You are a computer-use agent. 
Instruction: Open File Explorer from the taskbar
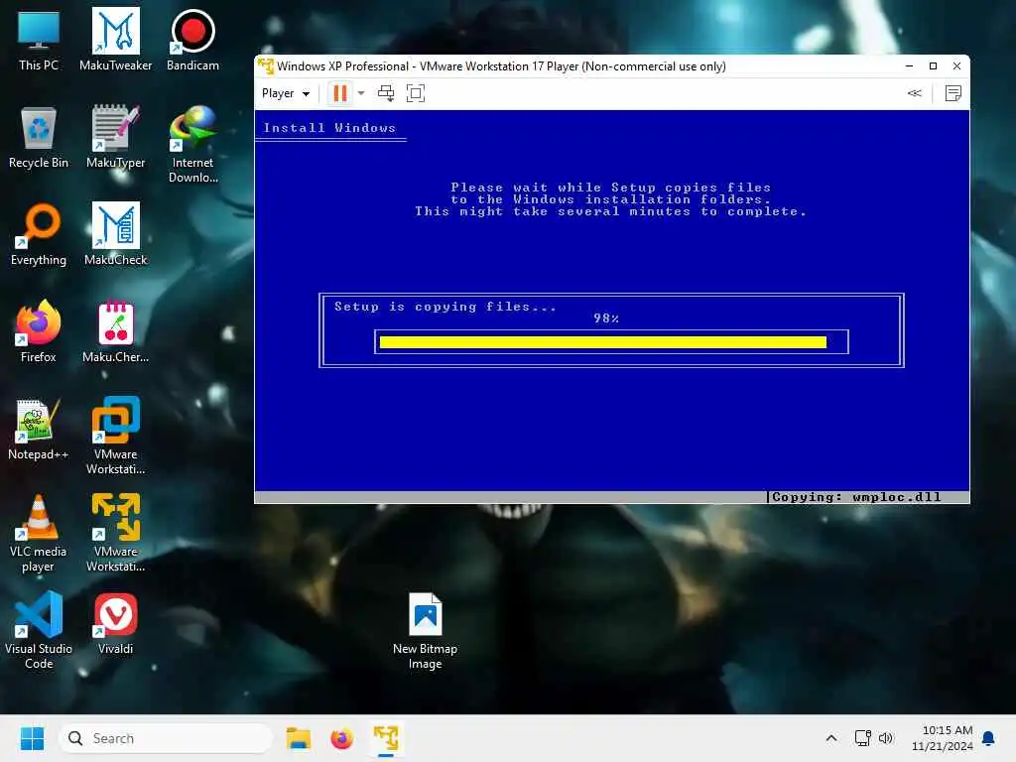(x=299, y=738)
